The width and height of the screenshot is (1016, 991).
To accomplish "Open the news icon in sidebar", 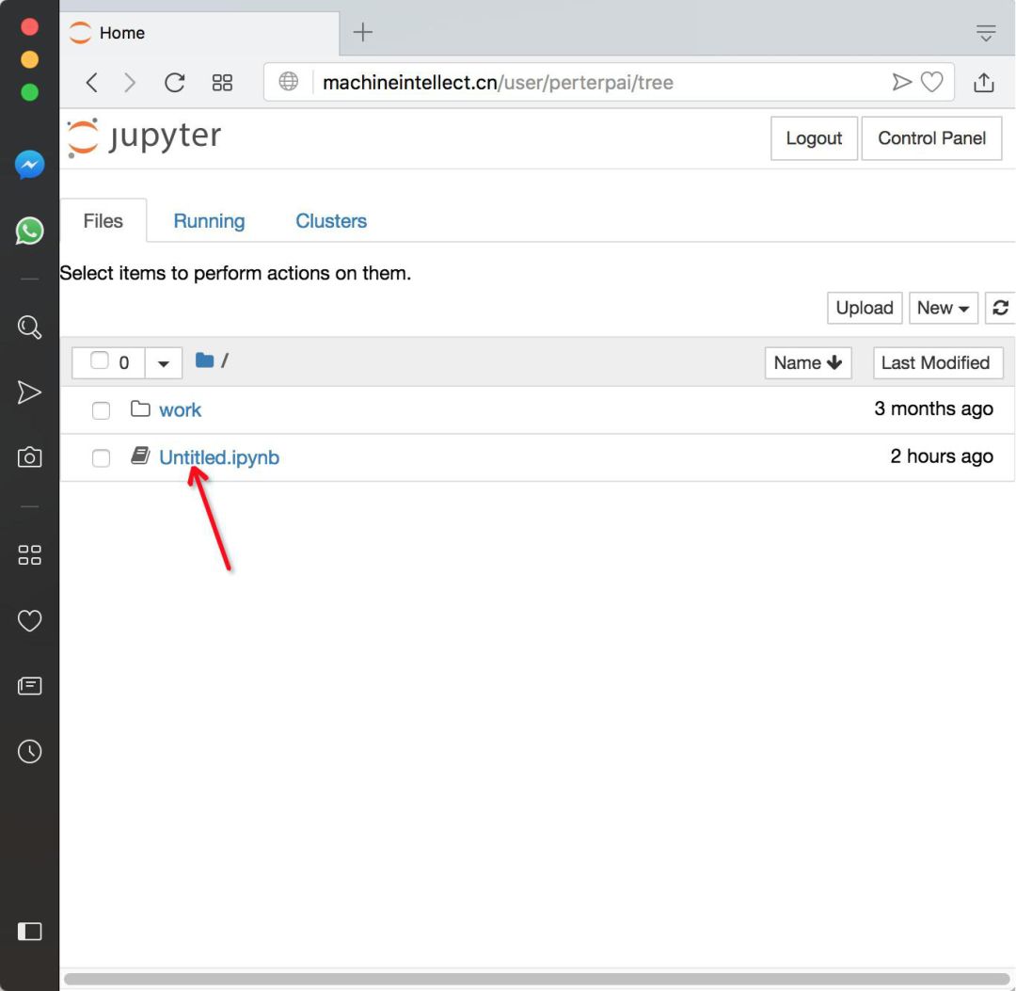I will point(30,686).
